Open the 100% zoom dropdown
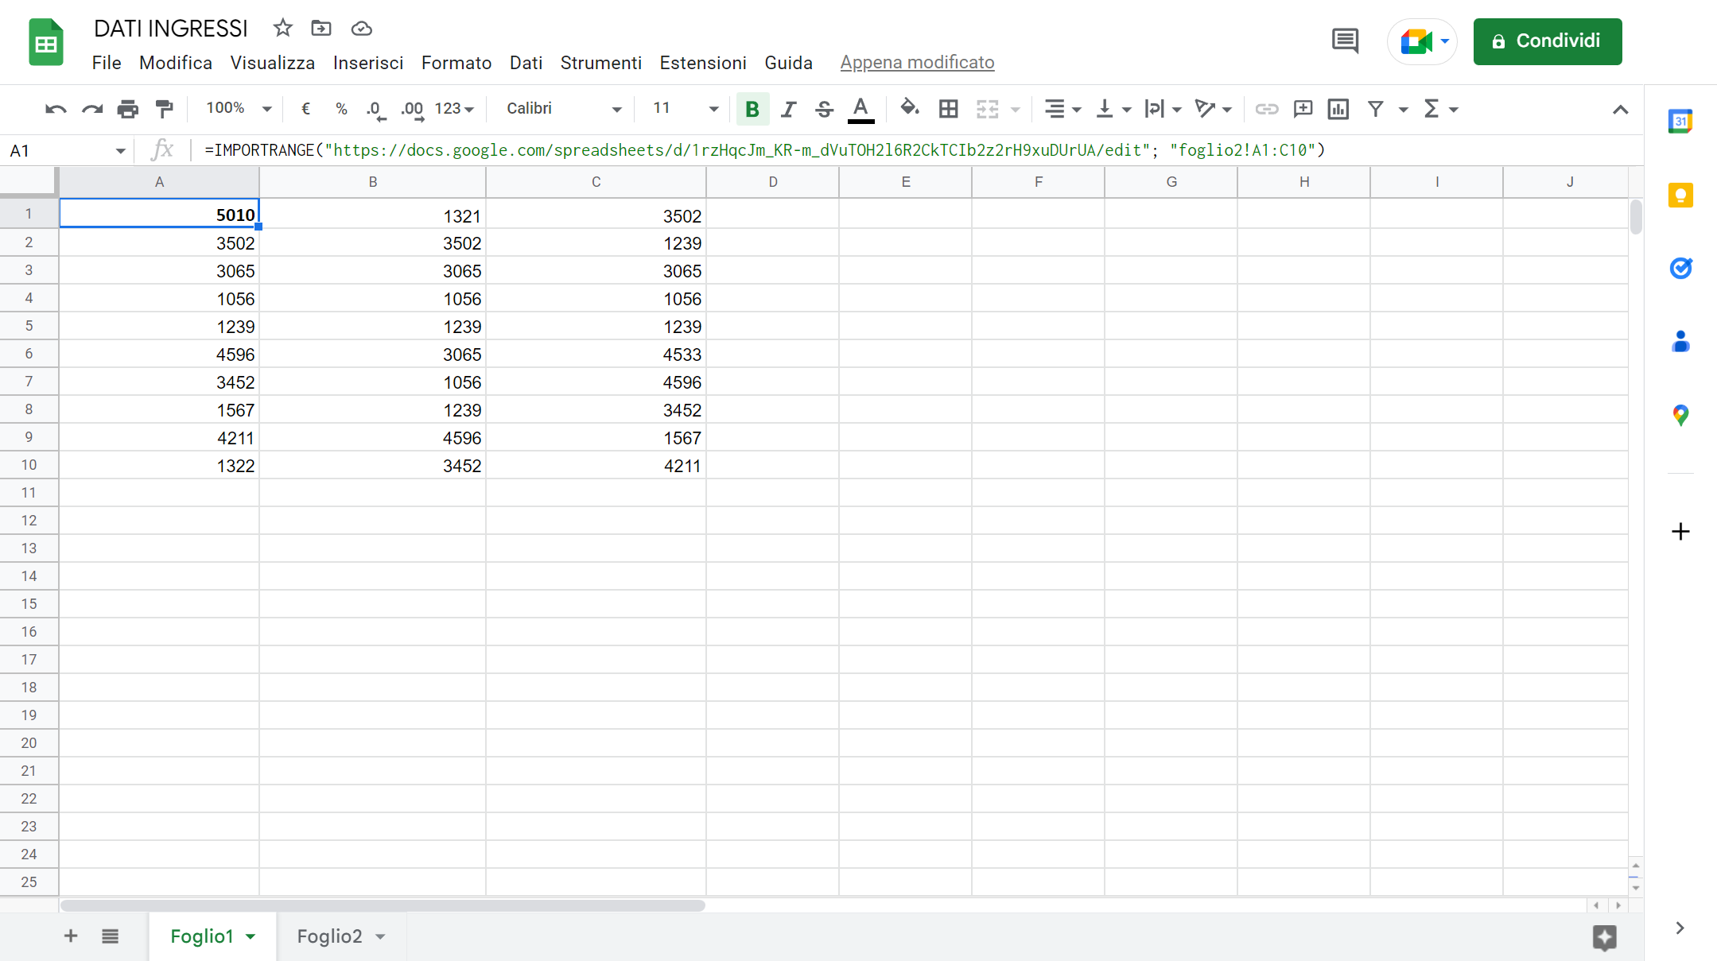 click(x=239, y=109)
